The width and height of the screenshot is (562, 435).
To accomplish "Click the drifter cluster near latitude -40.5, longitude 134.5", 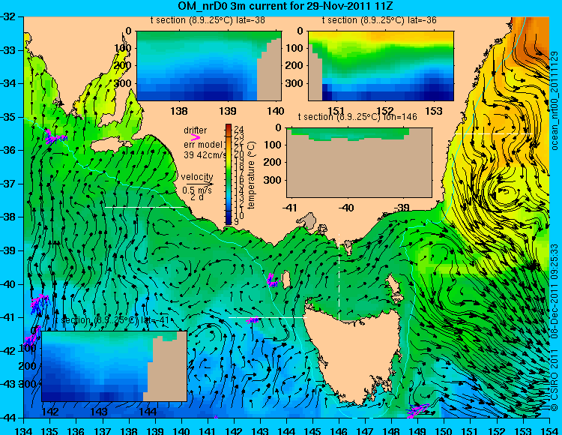I will [x=39, y=303].
